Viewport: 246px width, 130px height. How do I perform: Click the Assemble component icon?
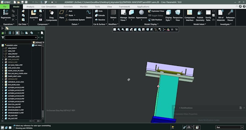coord(34,13)
